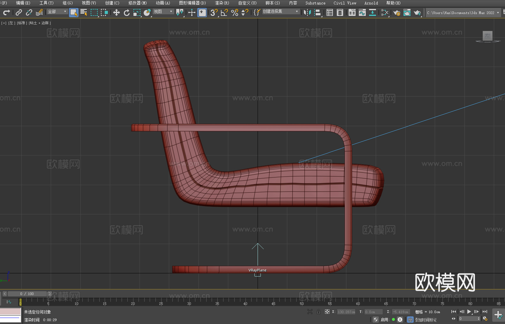
Task: Open project path dropdown C:\Users\Han
Action: tap(463, 13)
